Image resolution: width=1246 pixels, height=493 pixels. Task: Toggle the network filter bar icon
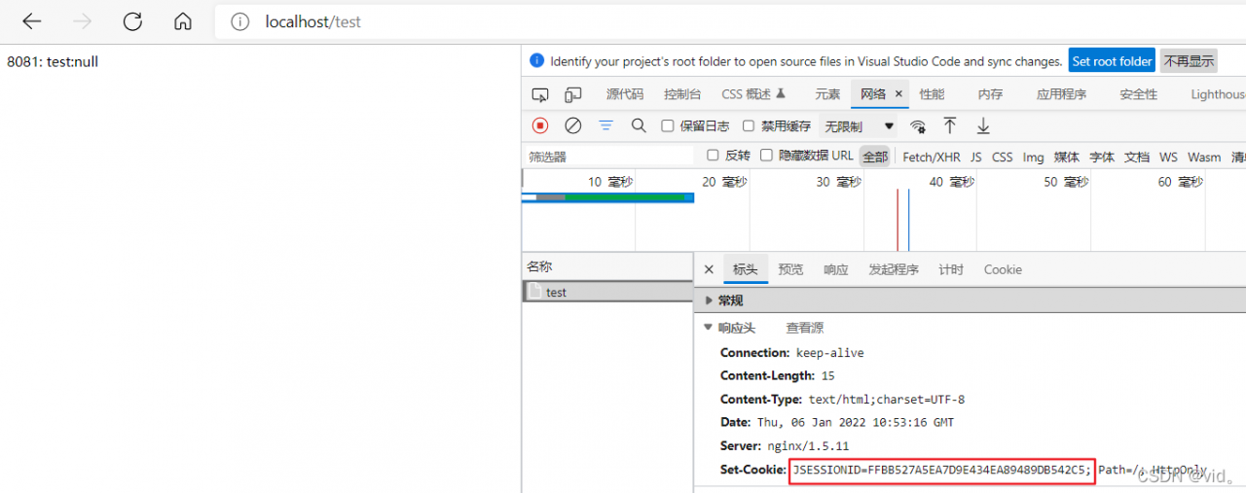tap(606, 125)
